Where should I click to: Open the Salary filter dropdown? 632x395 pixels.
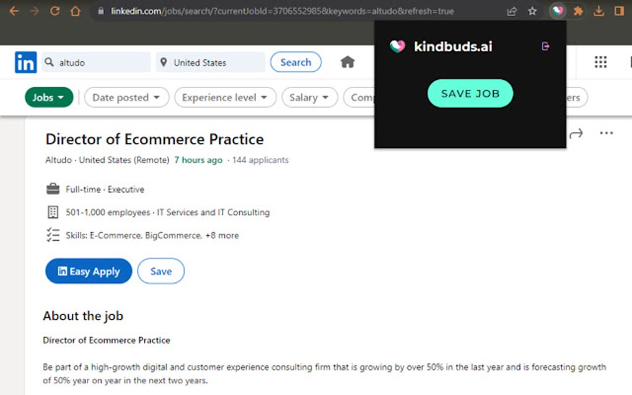click(309, 97)
